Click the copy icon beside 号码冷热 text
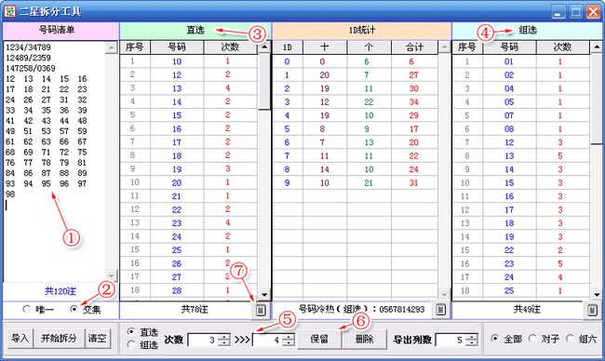This screenshot has width=605, height=361. pos(440,309)
